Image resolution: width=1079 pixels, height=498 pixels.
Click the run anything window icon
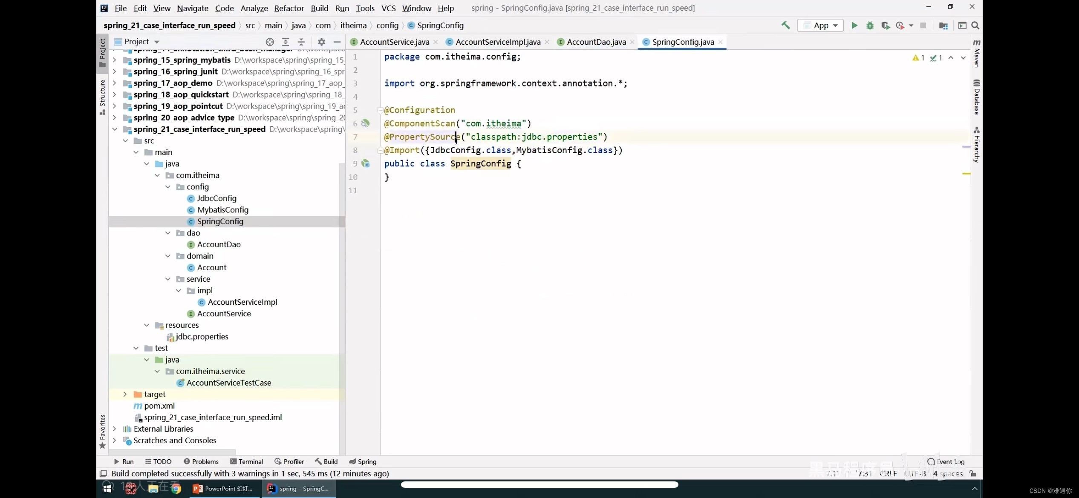[x=962, y=26]
